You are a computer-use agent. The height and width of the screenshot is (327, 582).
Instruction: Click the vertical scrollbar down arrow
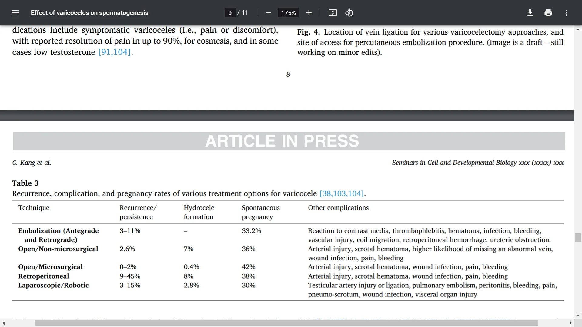click(578, 315)
